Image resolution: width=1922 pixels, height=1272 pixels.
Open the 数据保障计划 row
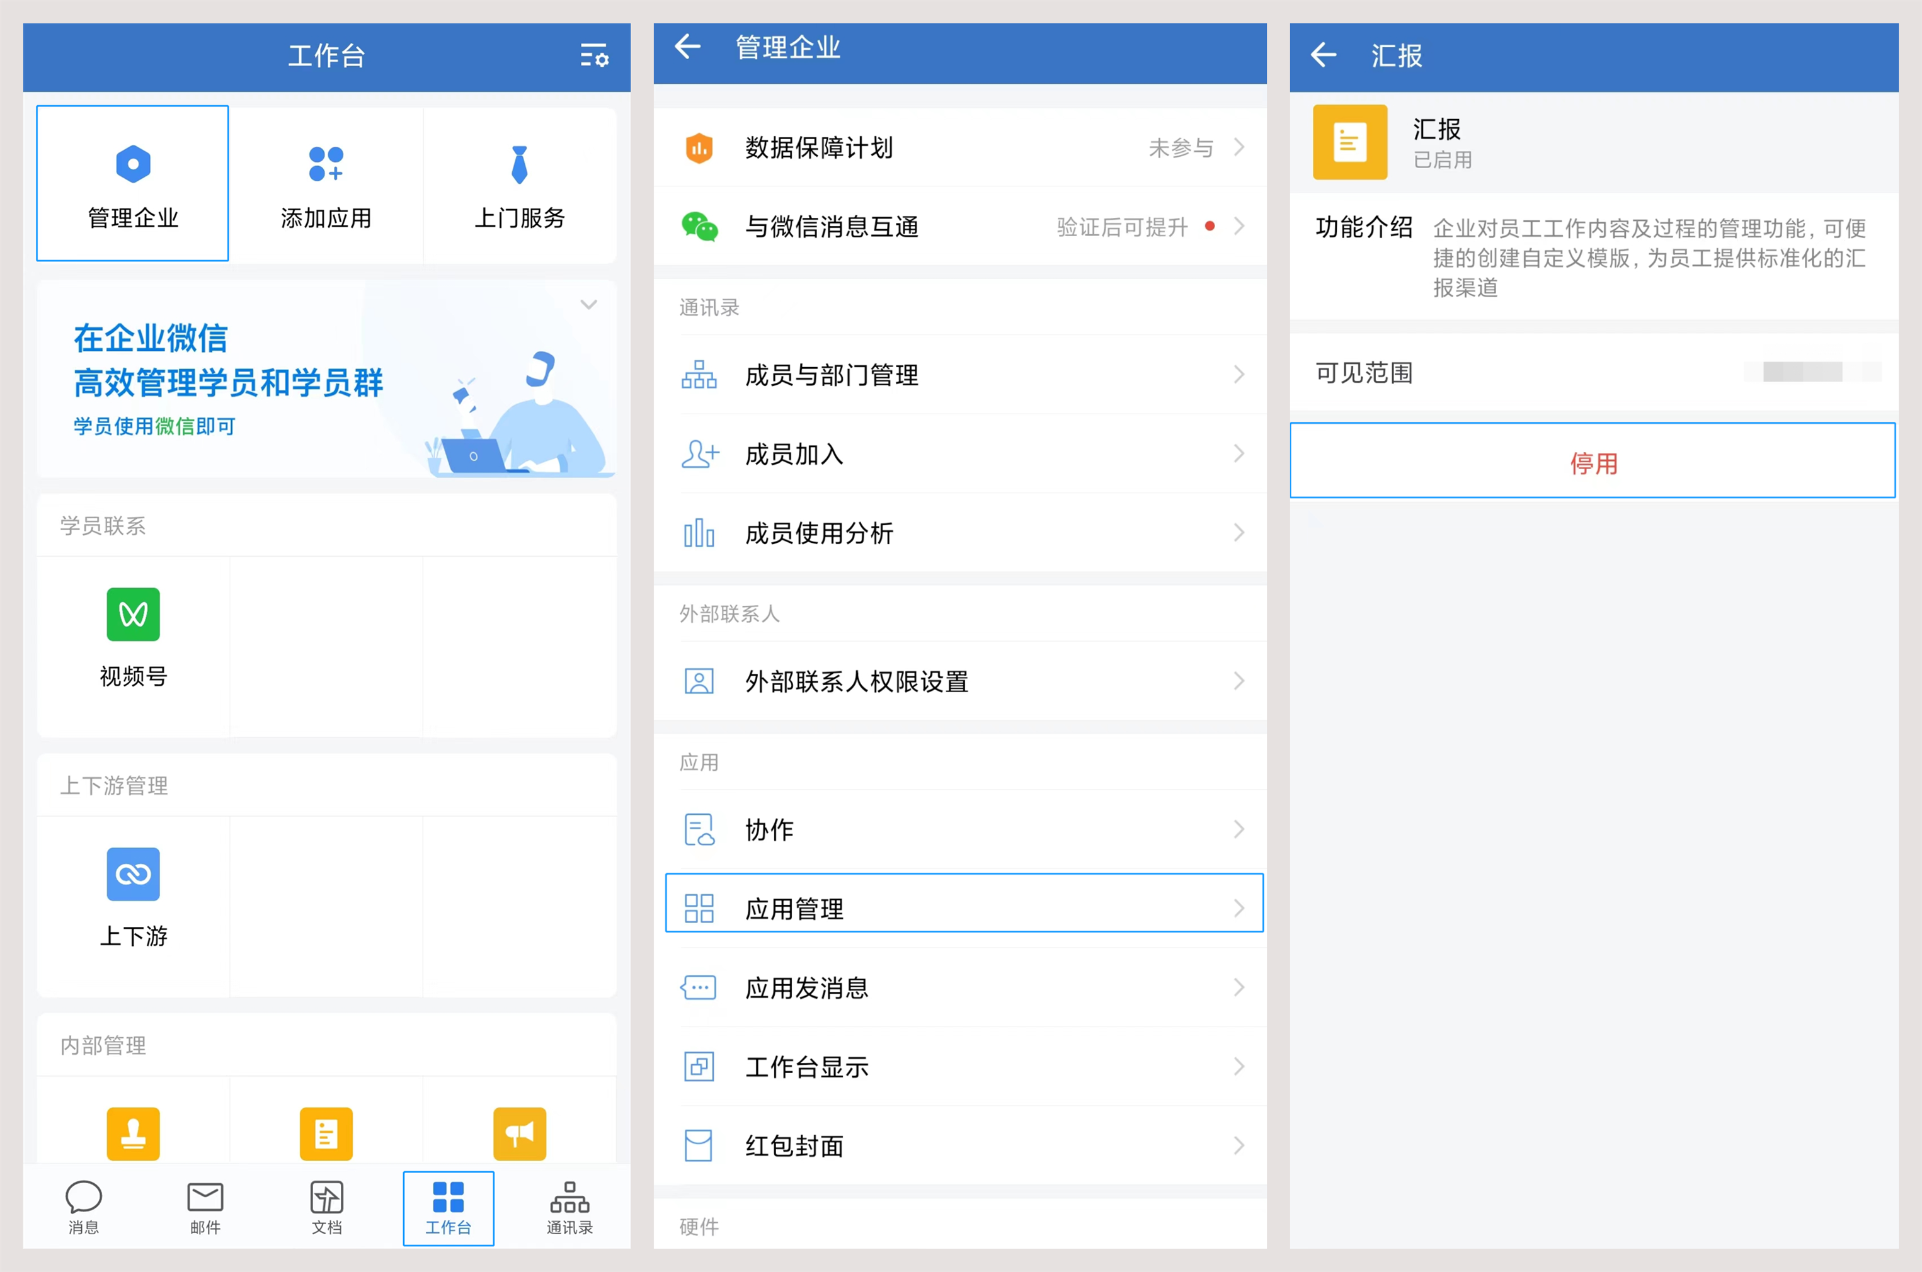(960, 147)
